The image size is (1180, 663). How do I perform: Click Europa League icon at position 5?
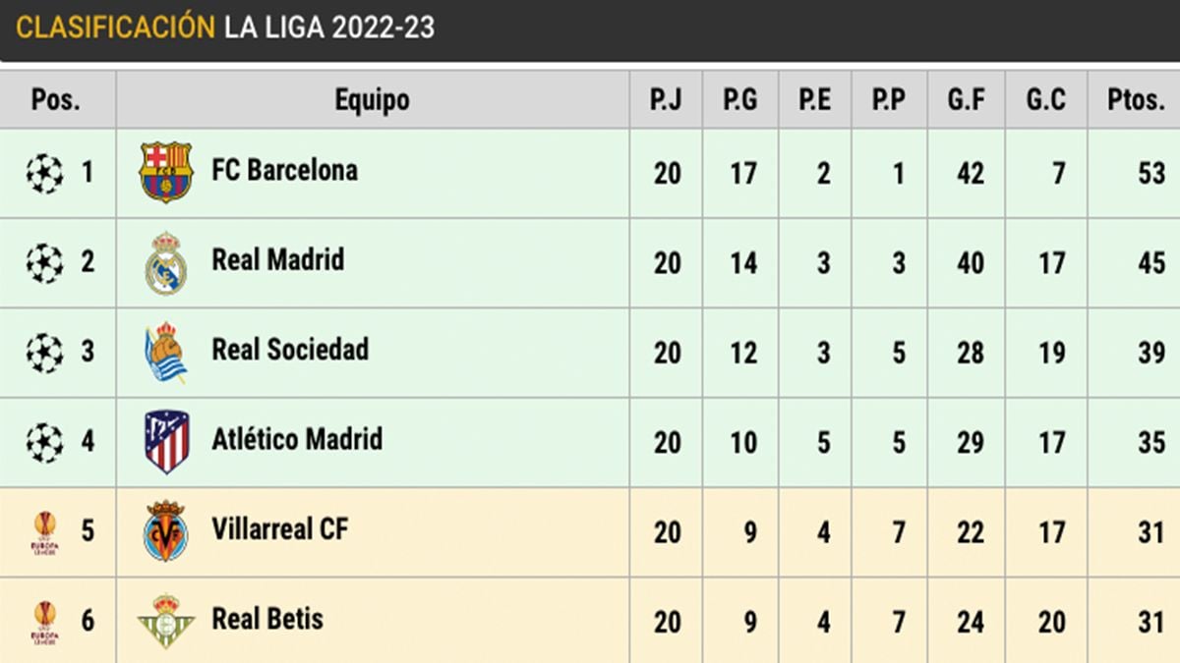44,532
